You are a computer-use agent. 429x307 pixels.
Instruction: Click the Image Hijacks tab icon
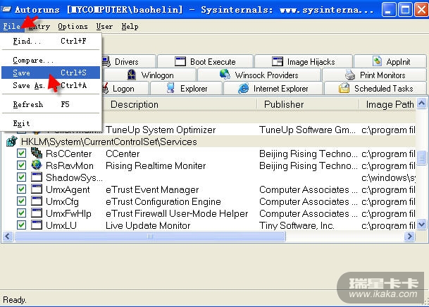(x=278, y=61)
